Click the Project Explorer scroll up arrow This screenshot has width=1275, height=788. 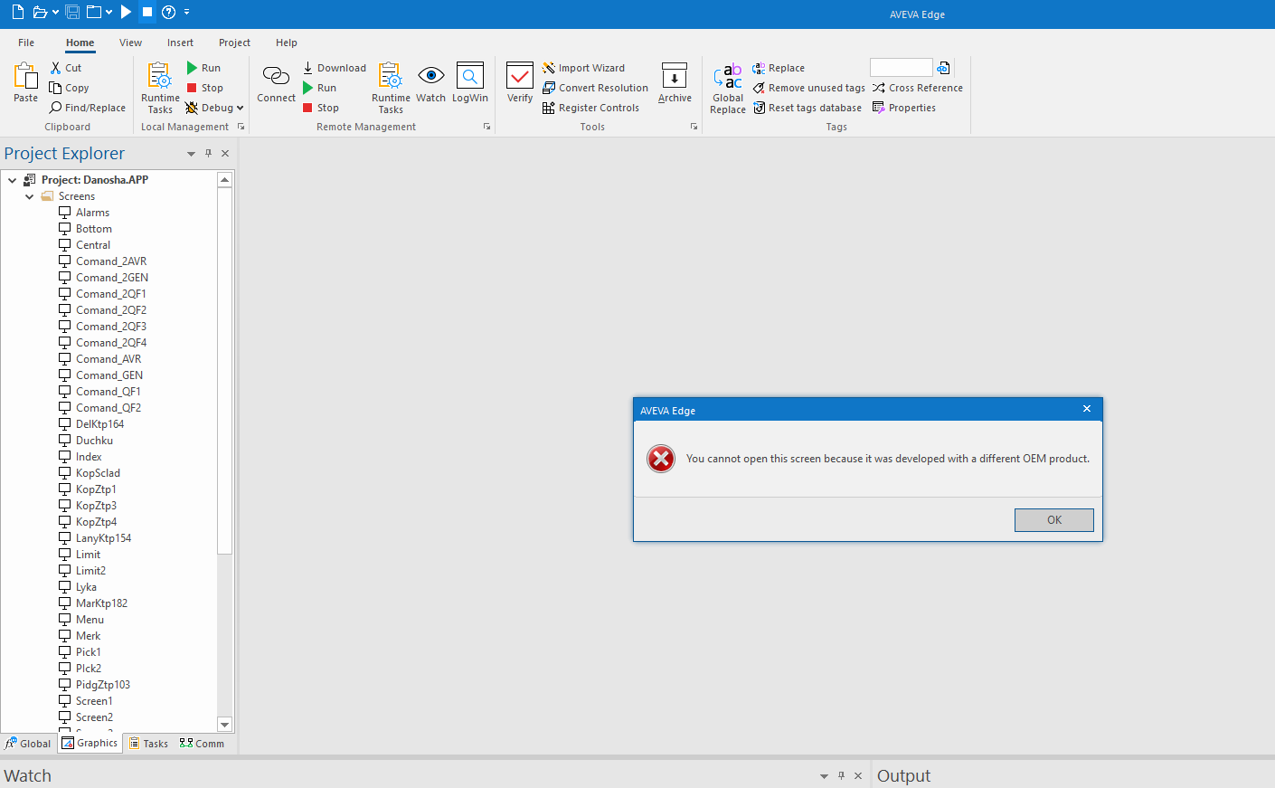point(225,180)
